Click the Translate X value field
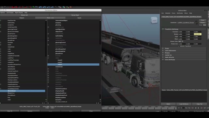This screenshot has height=118, width=209. click(182, 32)
